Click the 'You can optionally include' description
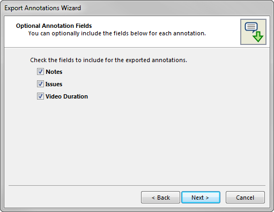274x212 pixels. (117, 33)
